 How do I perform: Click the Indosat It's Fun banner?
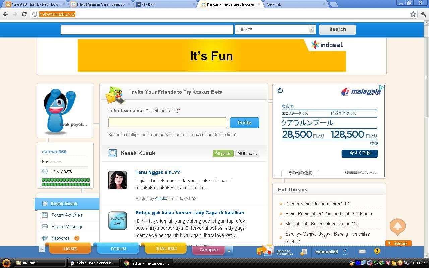point(212,55)
